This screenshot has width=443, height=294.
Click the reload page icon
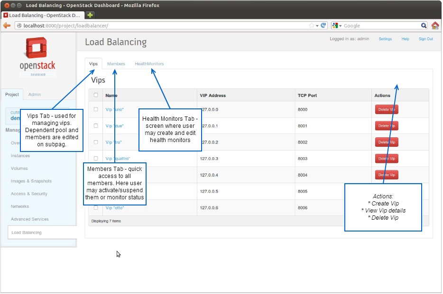tap(323, 26)
